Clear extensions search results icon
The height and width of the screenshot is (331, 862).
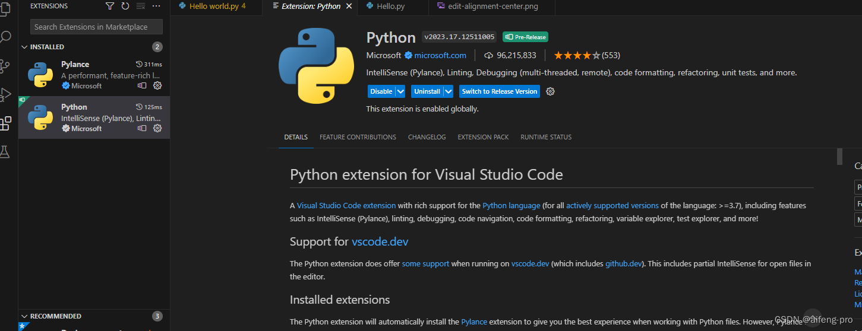(141, 6)
